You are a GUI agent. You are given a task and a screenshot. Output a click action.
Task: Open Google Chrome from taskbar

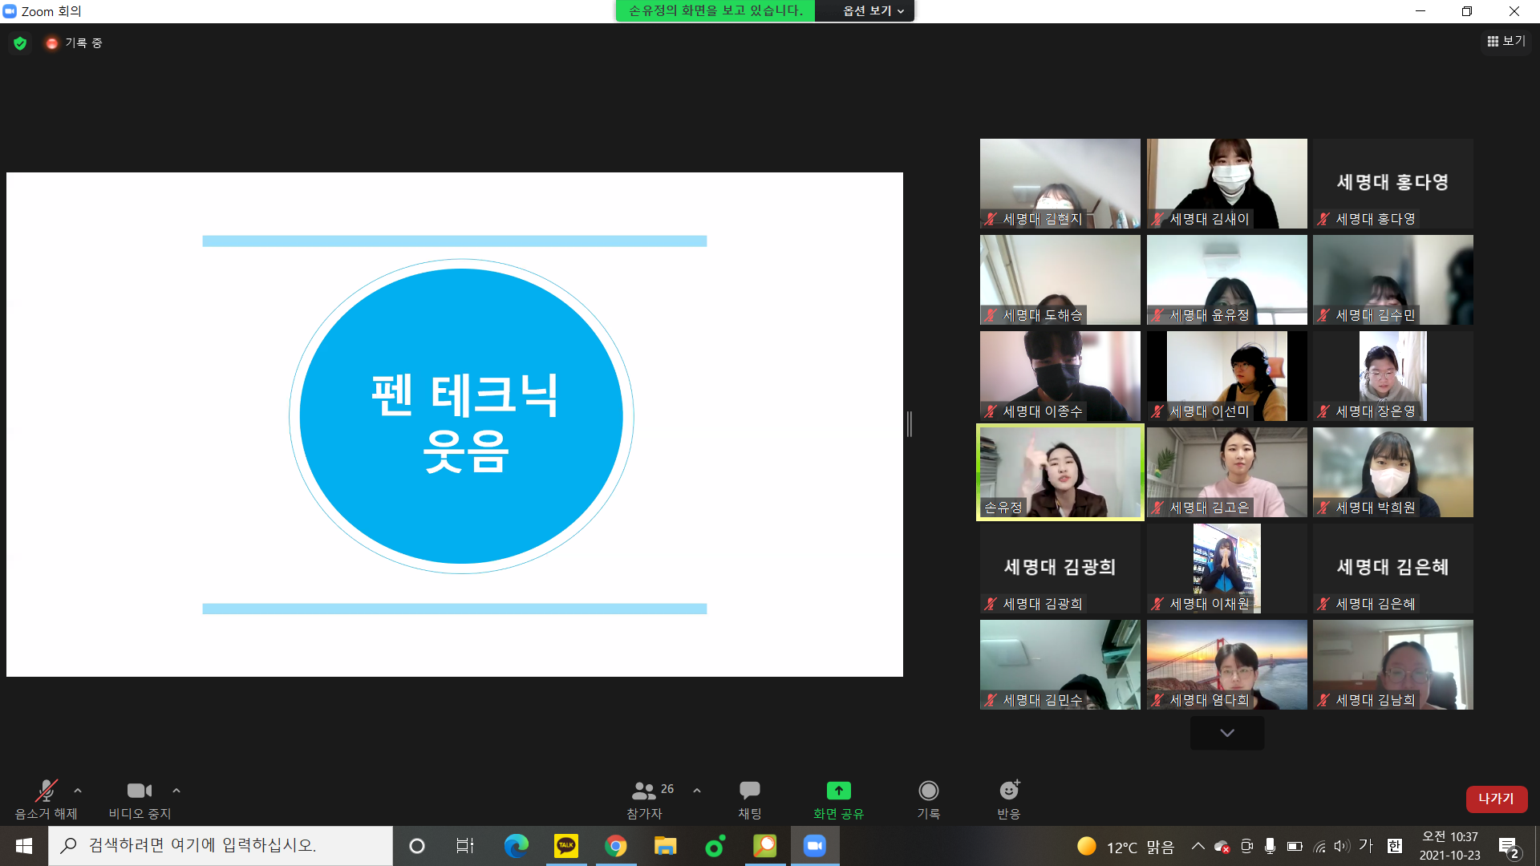point(616,846)
